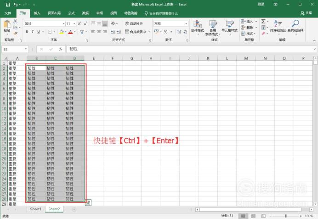Open Cell Styles (单元格样式)
Screen dimensions: 318x219
[230, 27]
